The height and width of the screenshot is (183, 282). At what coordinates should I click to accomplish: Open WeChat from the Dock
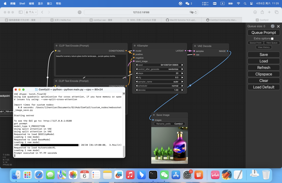(x=164, y=174)
